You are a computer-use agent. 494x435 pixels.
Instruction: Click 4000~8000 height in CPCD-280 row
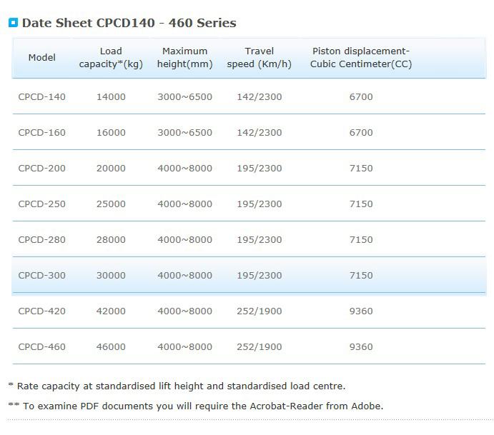185,239
